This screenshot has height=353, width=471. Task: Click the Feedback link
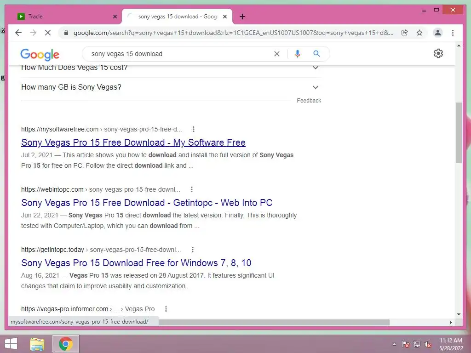pos(309,101)
